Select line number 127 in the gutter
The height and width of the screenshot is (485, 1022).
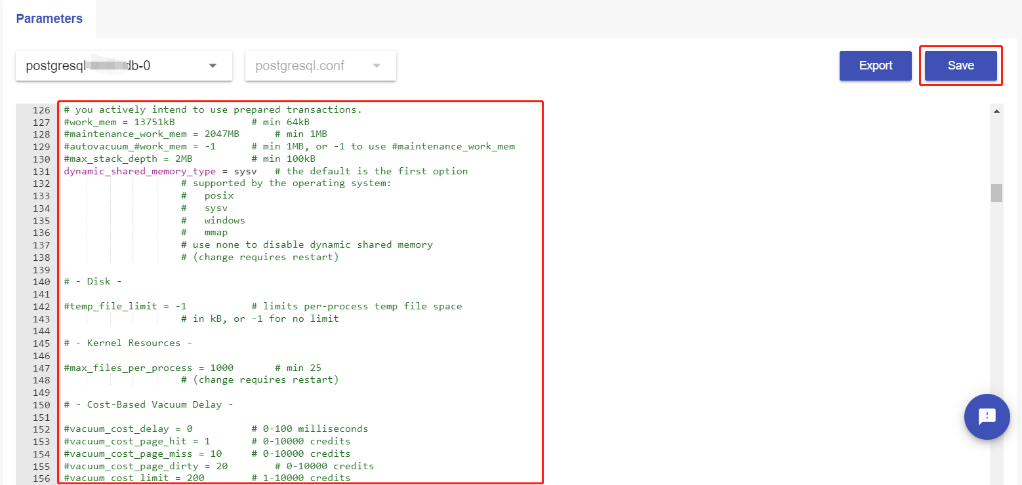click(x=41, y=122)
